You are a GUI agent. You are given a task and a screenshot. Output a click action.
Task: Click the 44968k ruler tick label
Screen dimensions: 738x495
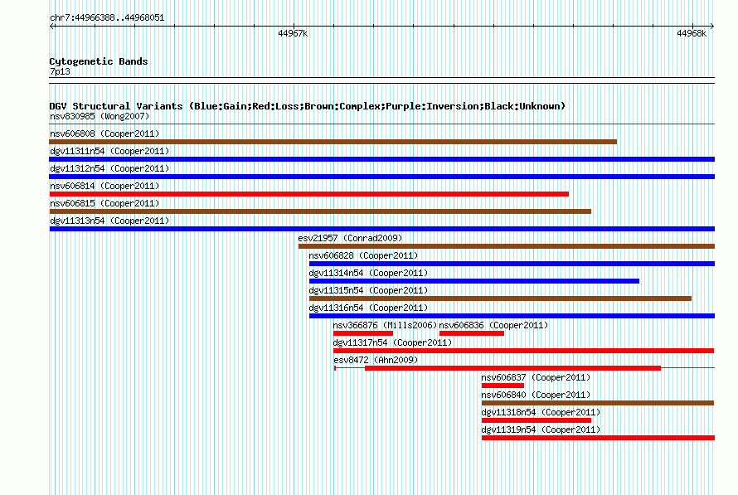(692, 33)
